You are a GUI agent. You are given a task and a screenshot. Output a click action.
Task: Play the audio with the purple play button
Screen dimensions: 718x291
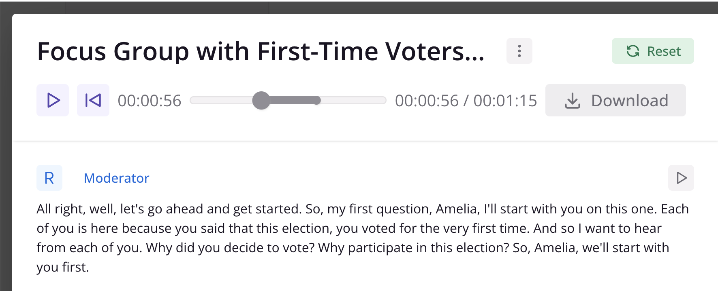pyautogui.click(x=53, y=100)
